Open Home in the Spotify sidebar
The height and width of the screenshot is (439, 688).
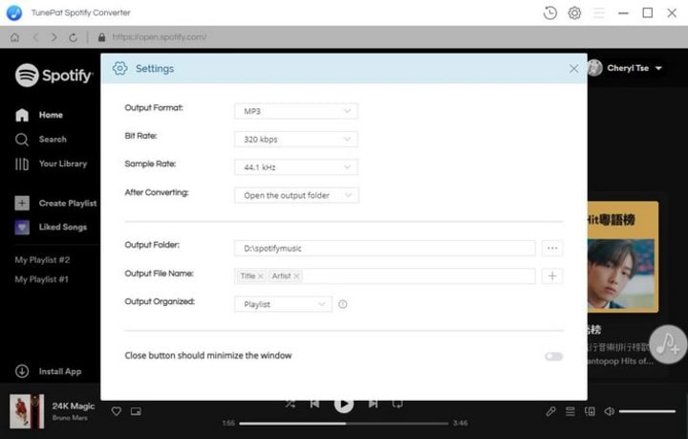[39, 115]
